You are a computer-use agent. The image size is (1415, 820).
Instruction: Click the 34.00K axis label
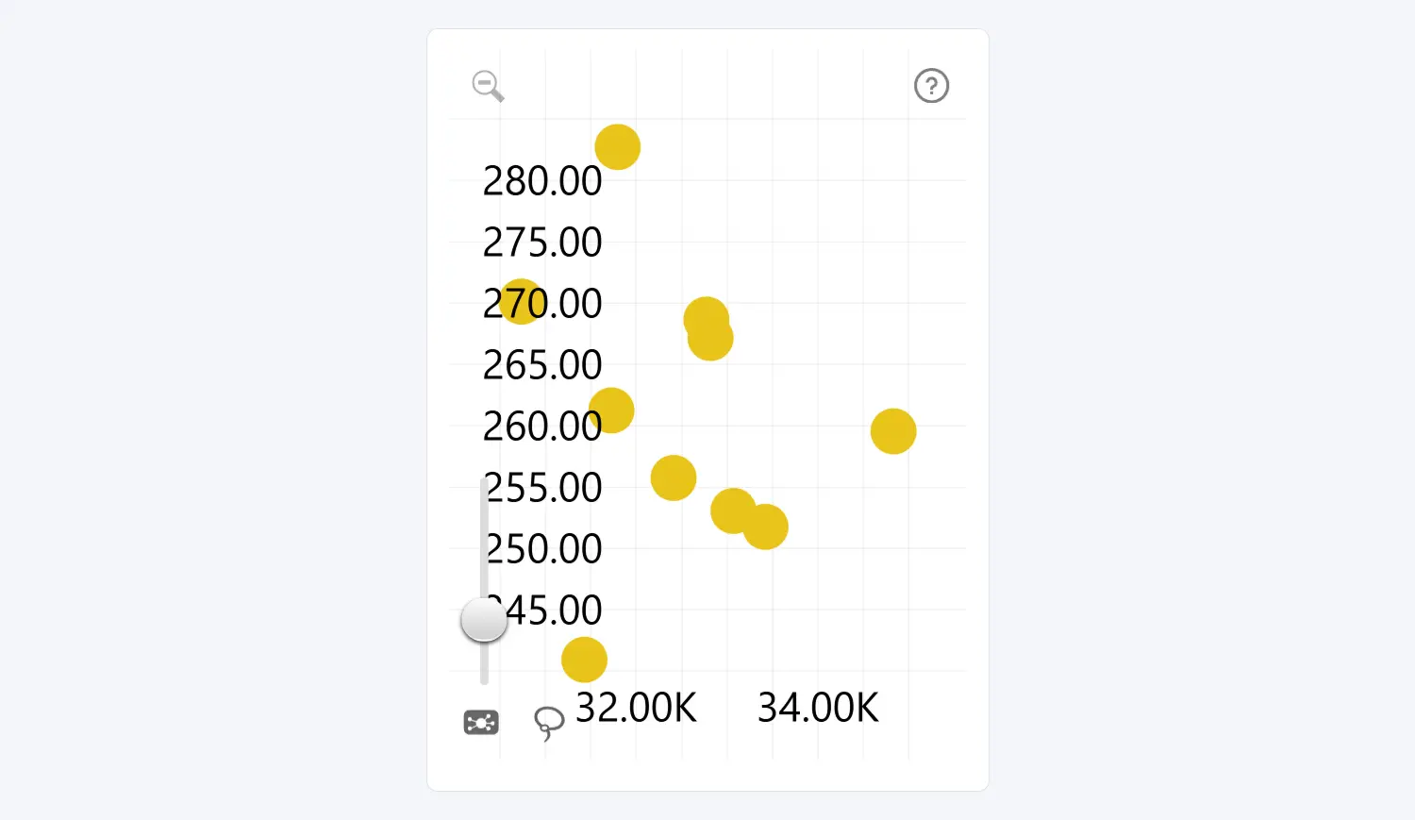(817, 708)
